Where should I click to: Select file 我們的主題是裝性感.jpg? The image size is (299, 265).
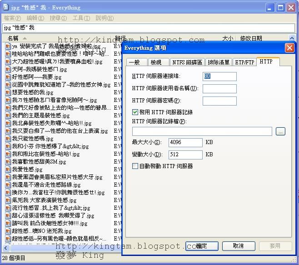pos(41,116)
